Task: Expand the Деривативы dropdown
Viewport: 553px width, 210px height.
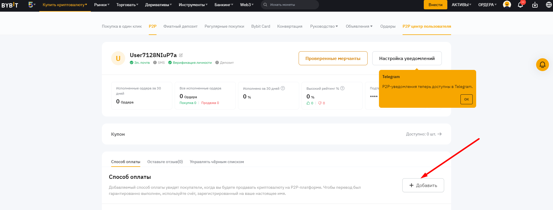Action: pyautogui.click(x=158, y=5)
